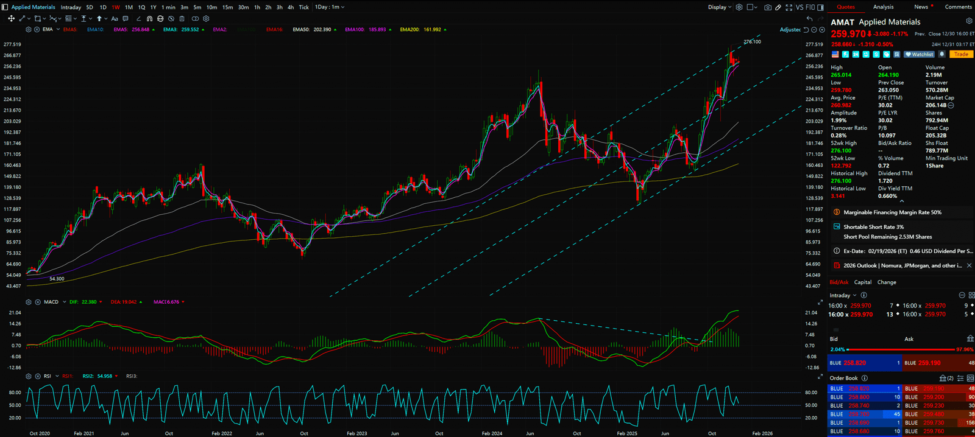The width and height of the screenshot is (975, 437).
Task: Expand the 1Day : 1m interval dropdown
Action: (330, 7)
